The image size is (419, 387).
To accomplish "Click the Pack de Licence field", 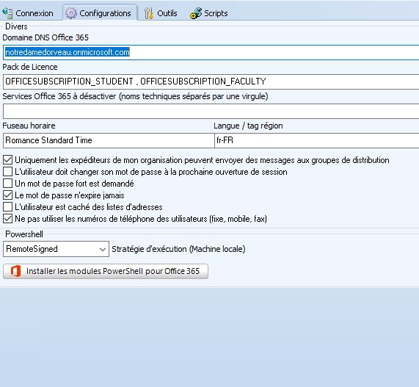I will (211, 82).
